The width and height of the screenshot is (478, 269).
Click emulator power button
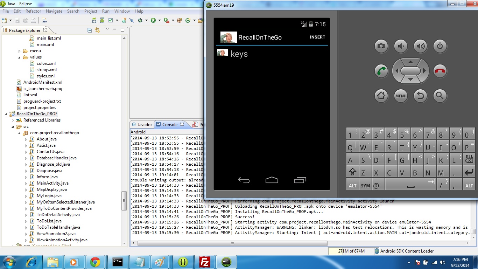(440, 46)
